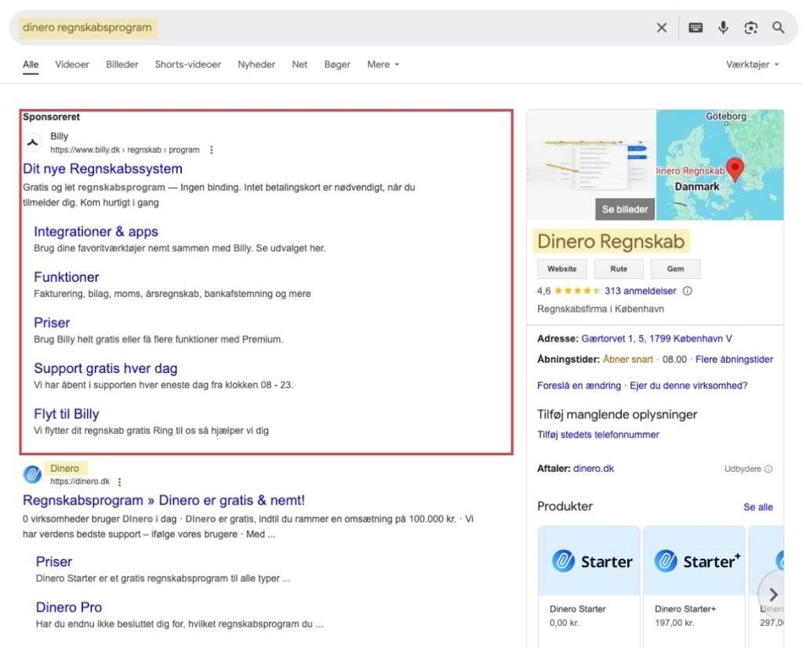Image resolution: width=803 pixels, height=648 pixels.
Task: Open three-dot menu beside Billy ad URL
Action: point(212,150)
